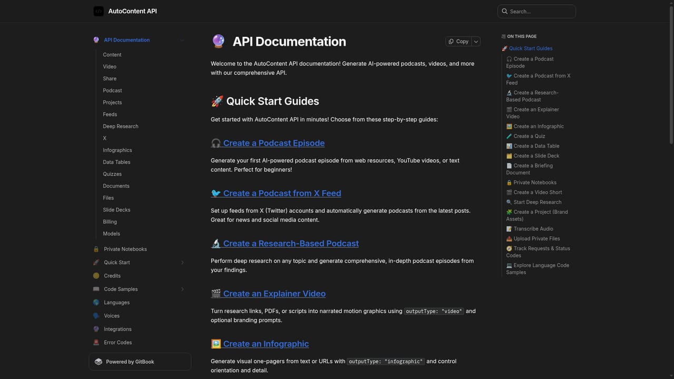Click the coin icon beside Credits
The width and height of the screenshot is (674, 379).
pos(96,275)
